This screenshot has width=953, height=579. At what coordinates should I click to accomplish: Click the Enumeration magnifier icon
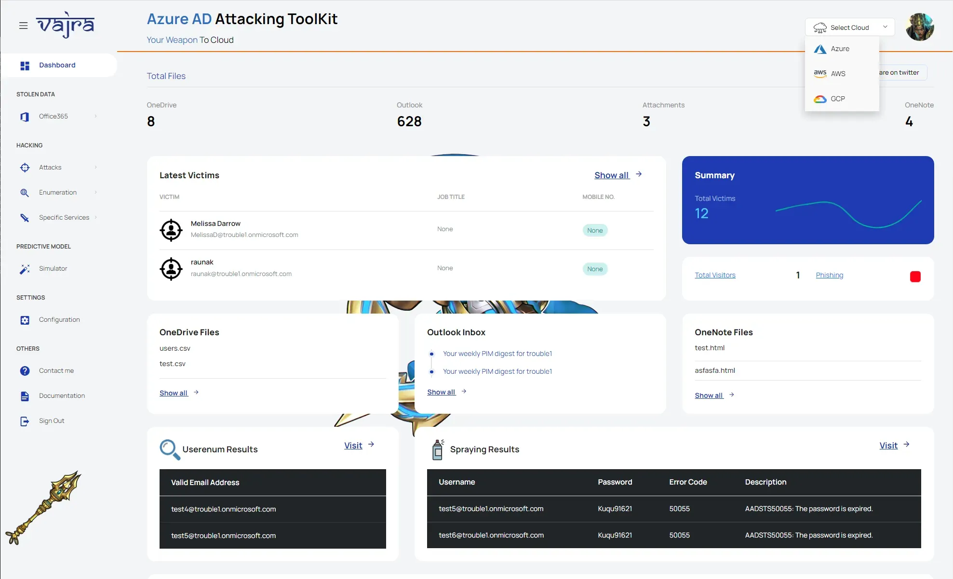(25, 193)
